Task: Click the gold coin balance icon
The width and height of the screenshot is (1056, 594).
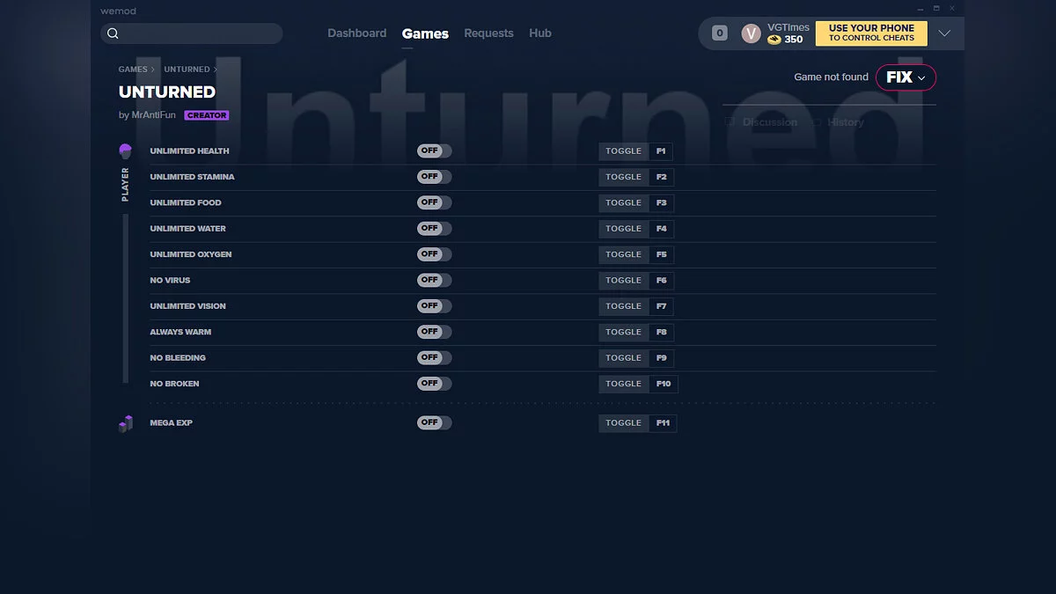Action: pos(774,40)
